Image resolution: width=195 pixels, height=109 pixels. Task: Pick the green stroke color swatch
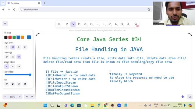(14, 37)
